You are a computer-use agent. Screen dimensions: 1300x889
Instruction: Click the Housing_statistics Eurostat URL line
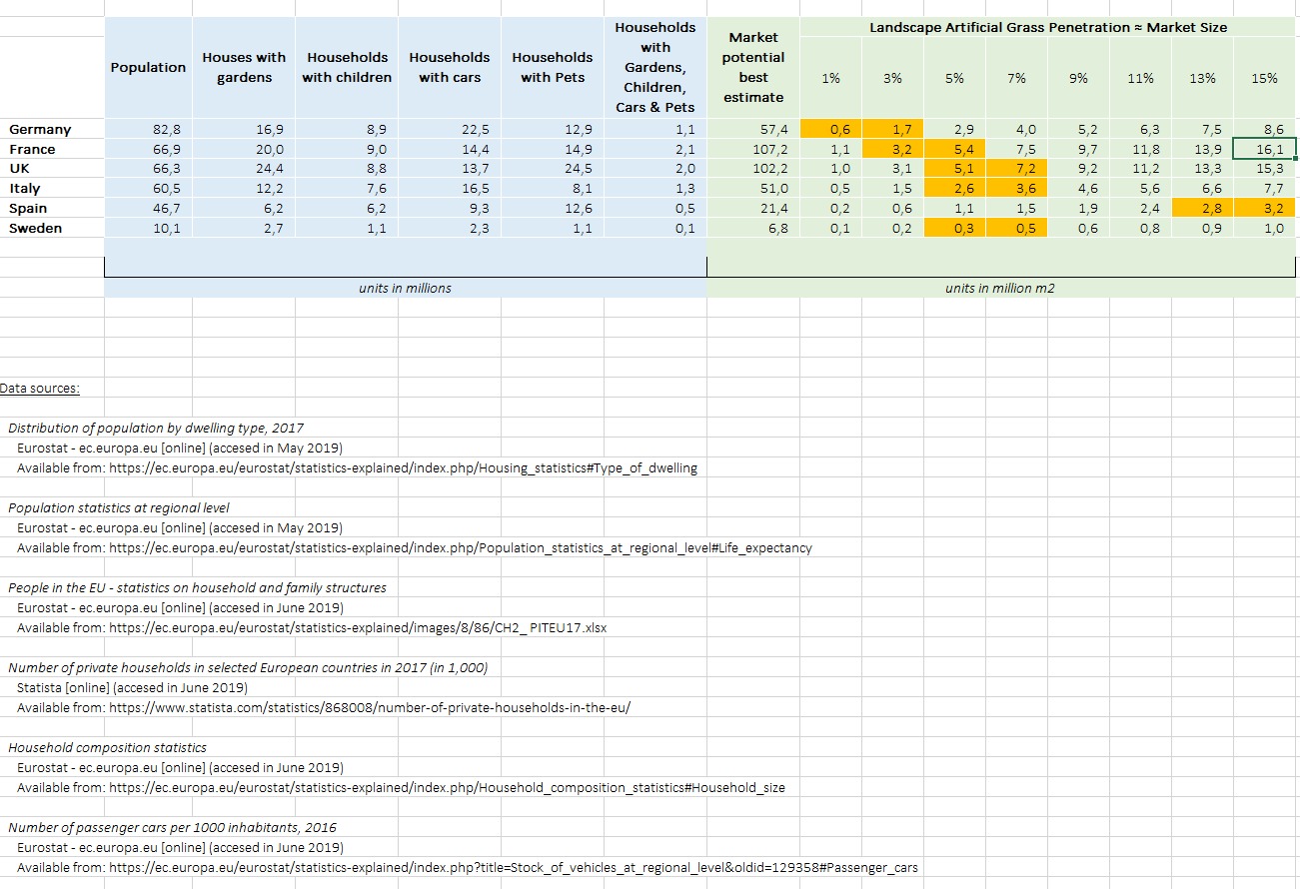coord(358,467)
